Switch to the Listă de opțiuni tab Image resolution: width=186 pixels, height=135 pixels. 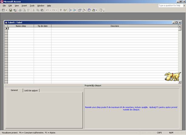tap(31, 90)
